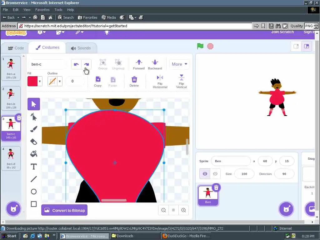Select the Eraser tool
This screenshot has height=240, width=320.
34,142
